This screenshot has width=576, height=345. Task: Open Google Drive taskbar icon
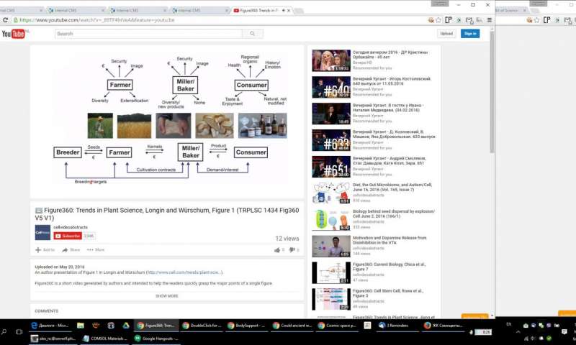point(125,325)
